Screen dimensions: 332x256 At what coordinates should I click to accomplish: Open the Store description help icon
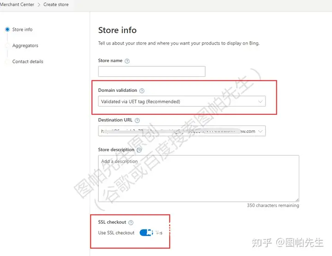(x=139, y=150)
